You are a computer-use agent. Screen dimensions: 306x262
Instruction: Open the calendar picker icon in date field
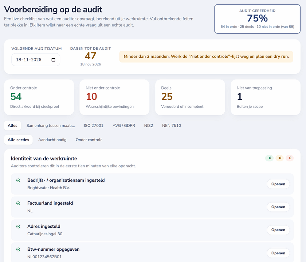pyautogui.click(x=53, y=60)
